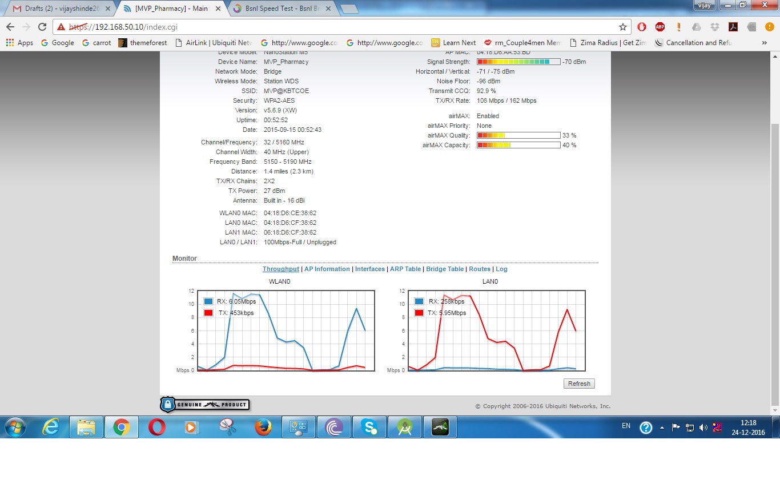Screen dimensions: 780x488
Task: Open the AdBlock Plus extension icon
Action: point(660,27)
